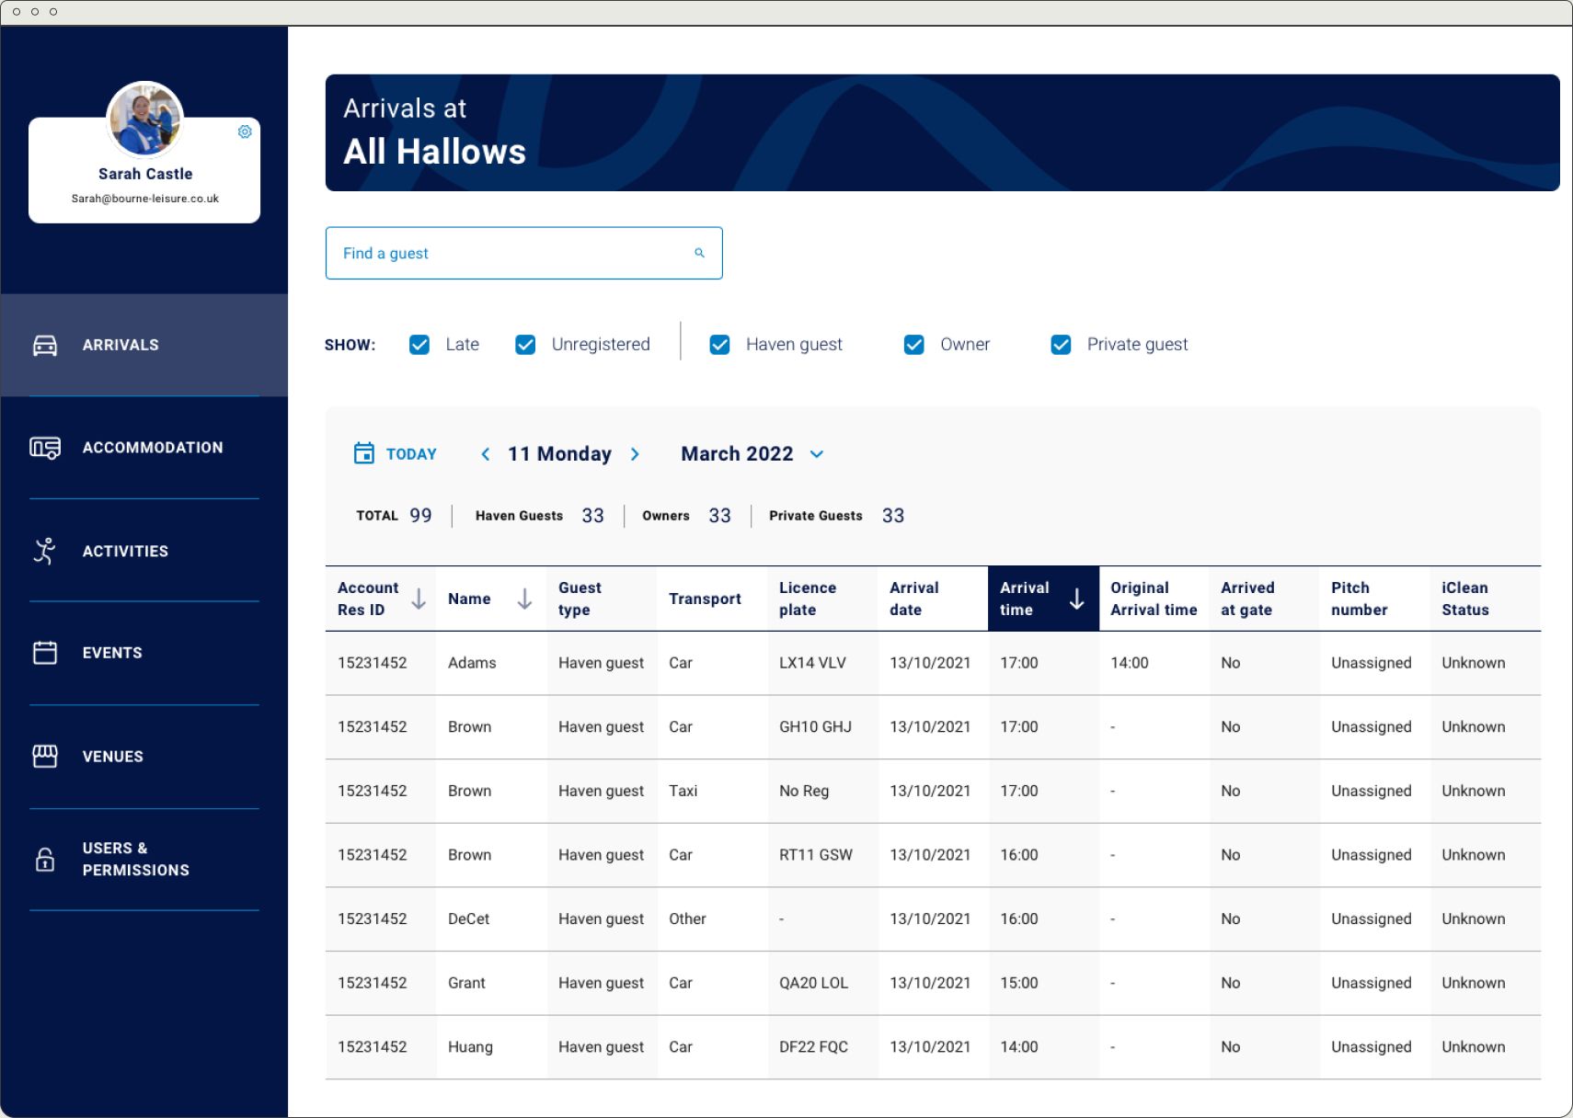Viewport: 1573px width, 1118px height.
Task: Open profile settings gear icon
Action: tap(245, 131)
